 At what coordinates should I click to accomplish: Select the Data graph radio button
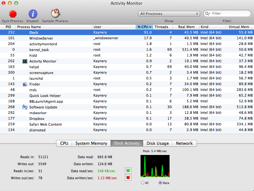(160, 183)
